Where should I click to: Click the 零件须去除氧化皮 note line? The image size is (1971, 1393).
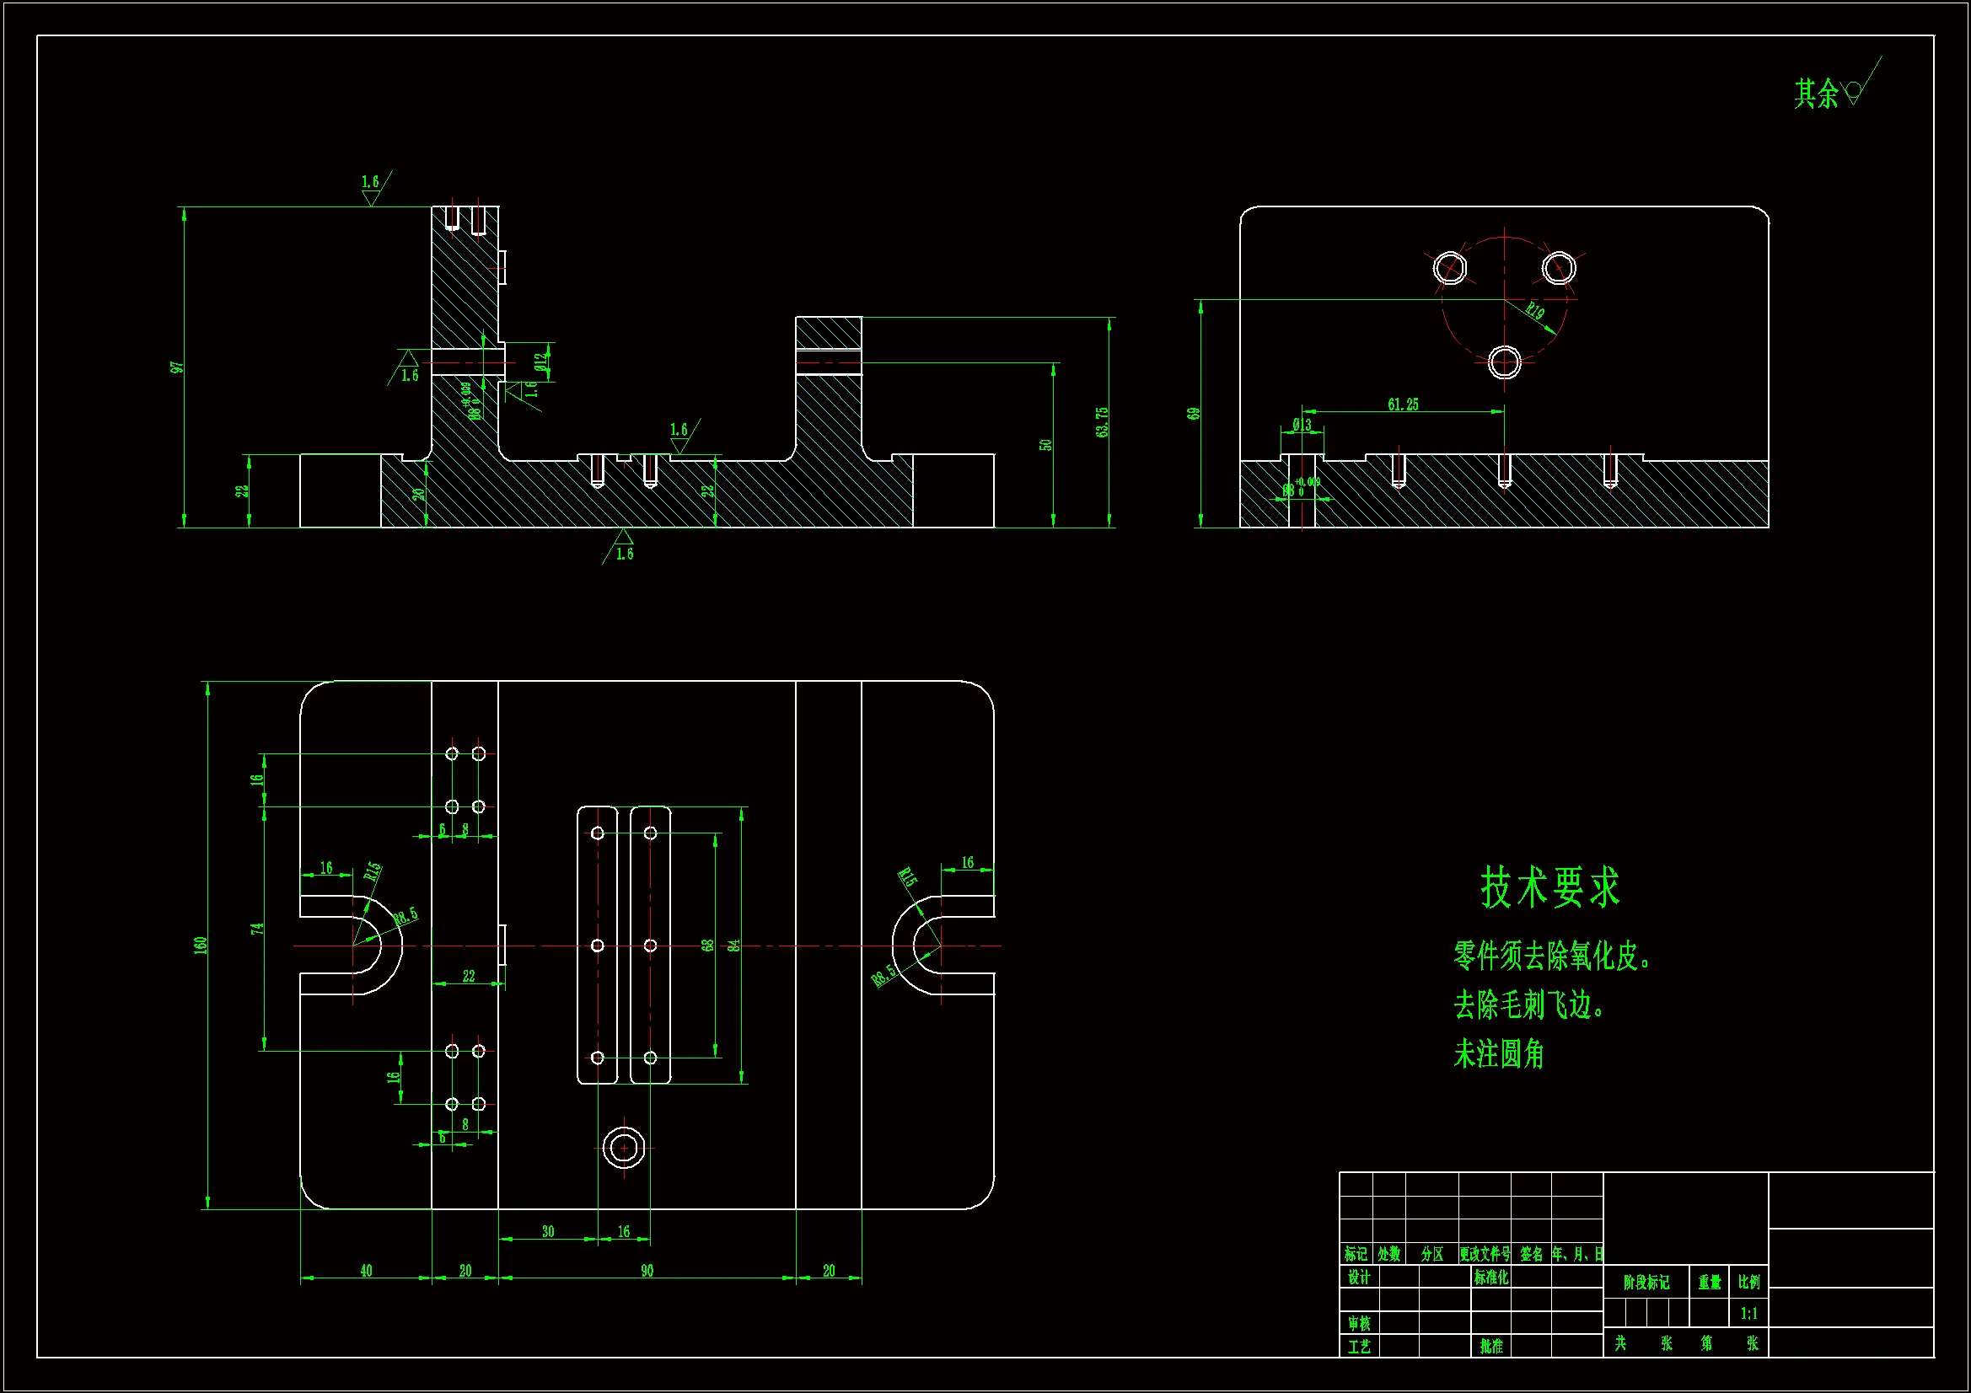(1552, 956)
